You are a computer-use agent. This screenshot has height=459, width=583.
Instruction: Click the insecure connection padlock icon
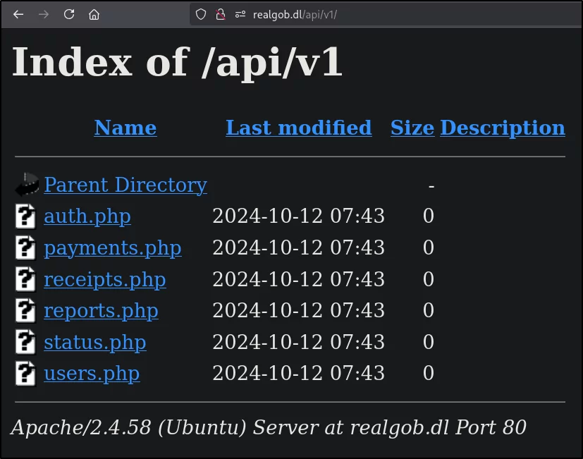click(221, 15)
